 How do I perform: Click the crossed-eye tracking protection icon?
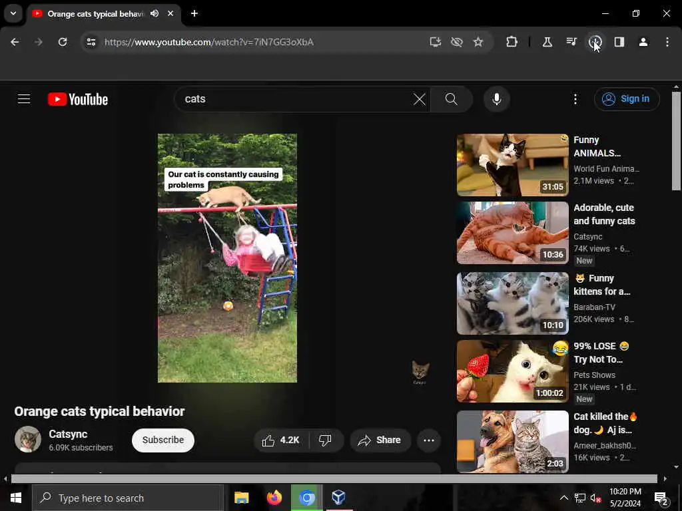456,42
